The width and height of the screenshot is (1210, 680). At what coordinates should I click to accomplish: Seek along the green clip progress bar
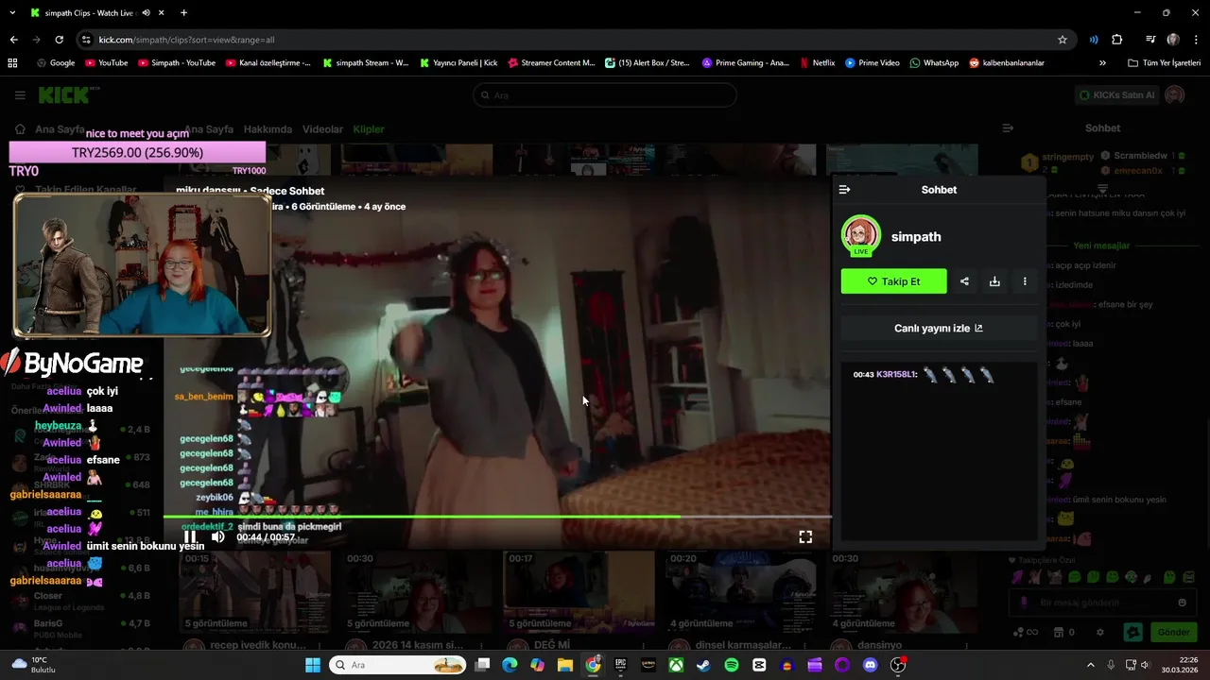coord(497,517)
